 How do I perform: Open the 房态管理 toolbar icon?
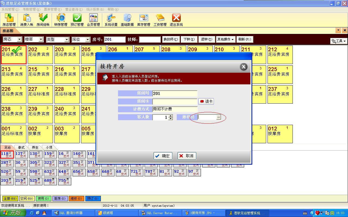pyautogui.click(x=9, y=20)
